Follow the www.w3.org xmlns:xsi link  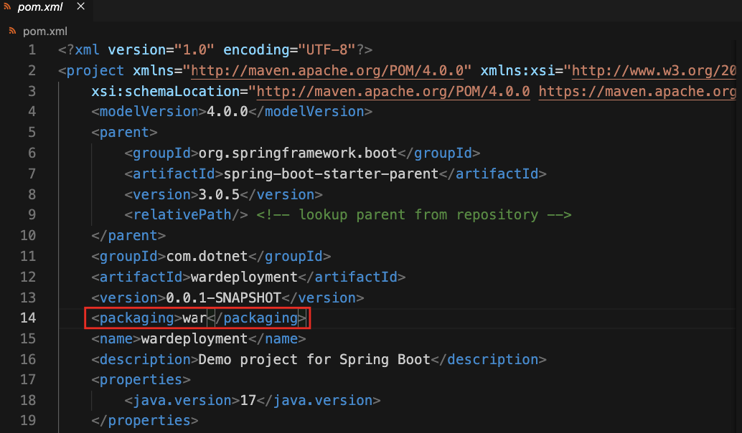pos(654,71)
